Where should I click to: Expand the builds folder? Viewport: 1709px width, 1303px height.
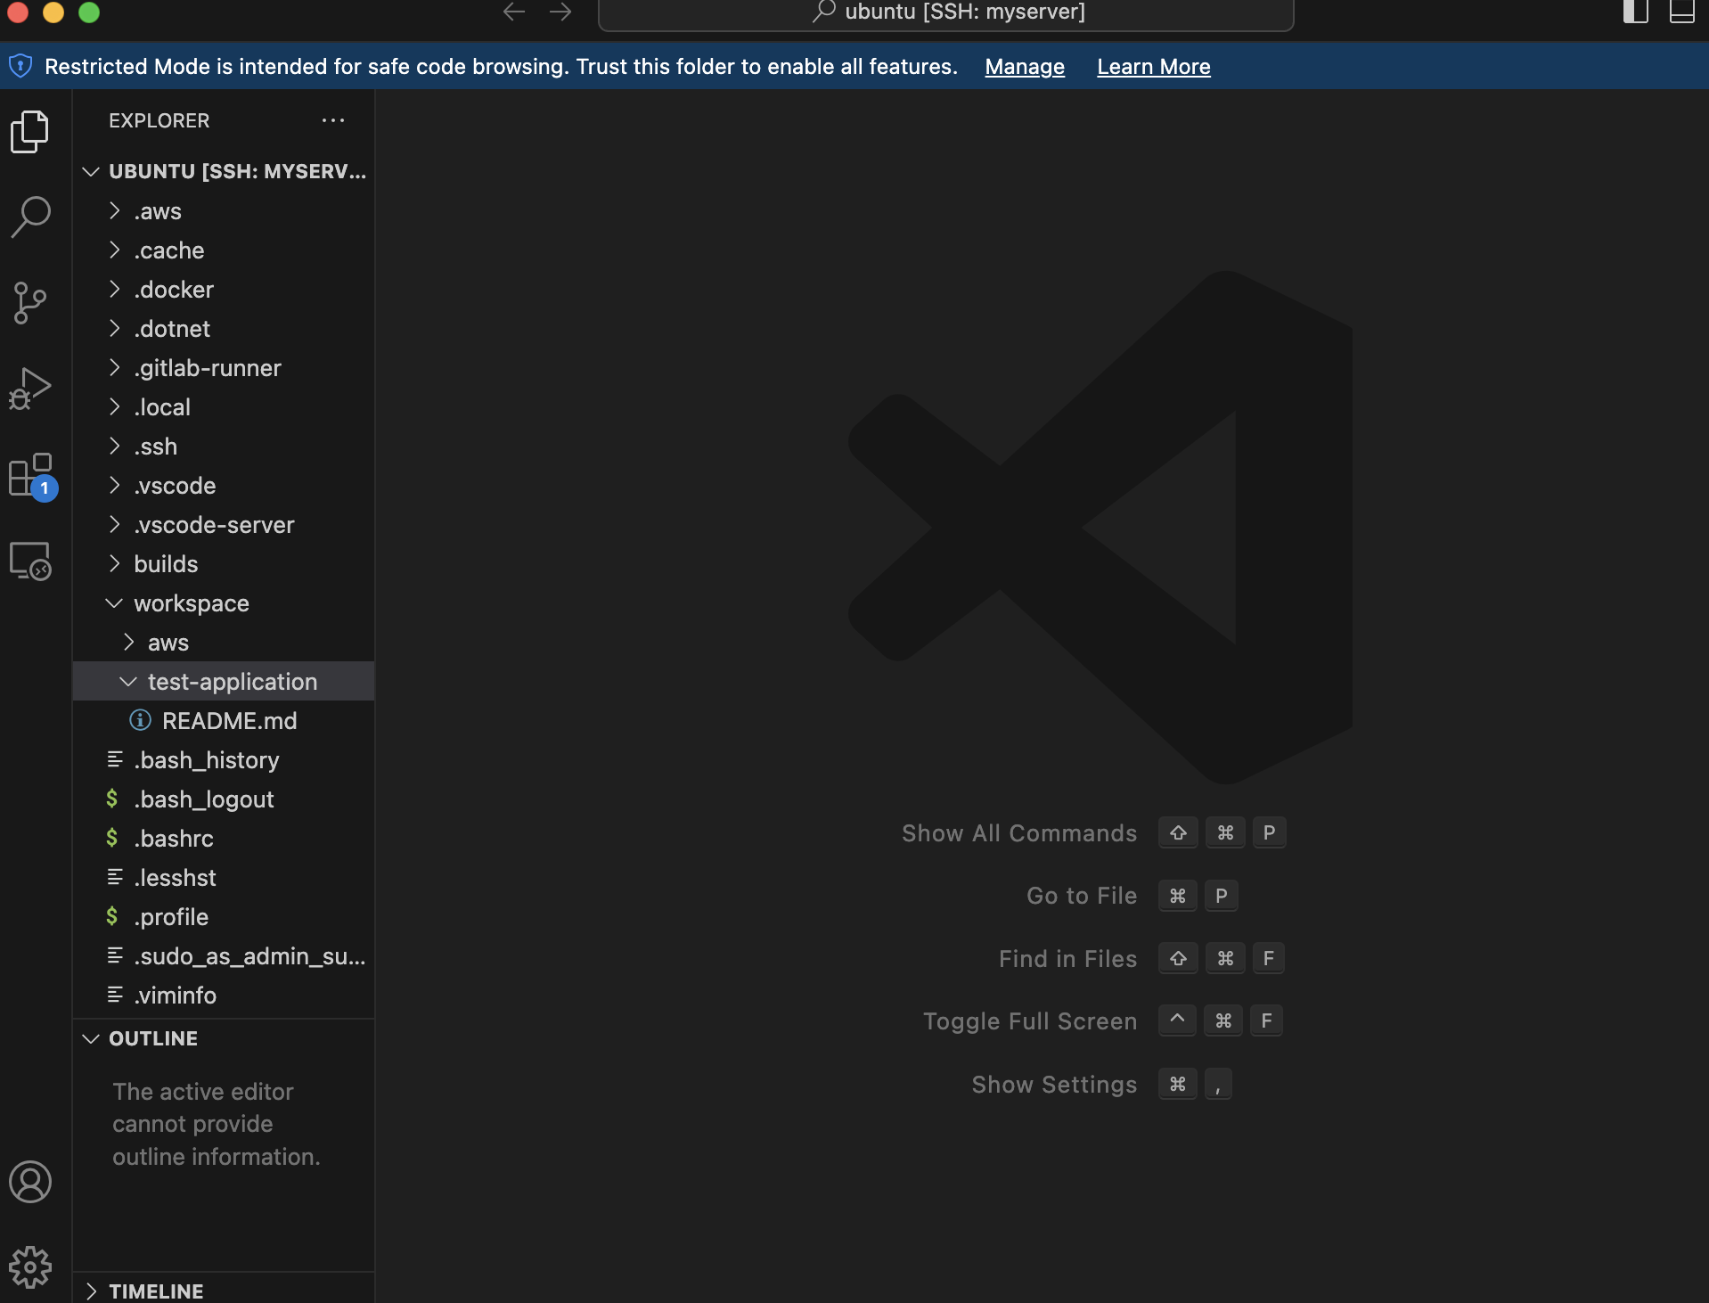114,563
